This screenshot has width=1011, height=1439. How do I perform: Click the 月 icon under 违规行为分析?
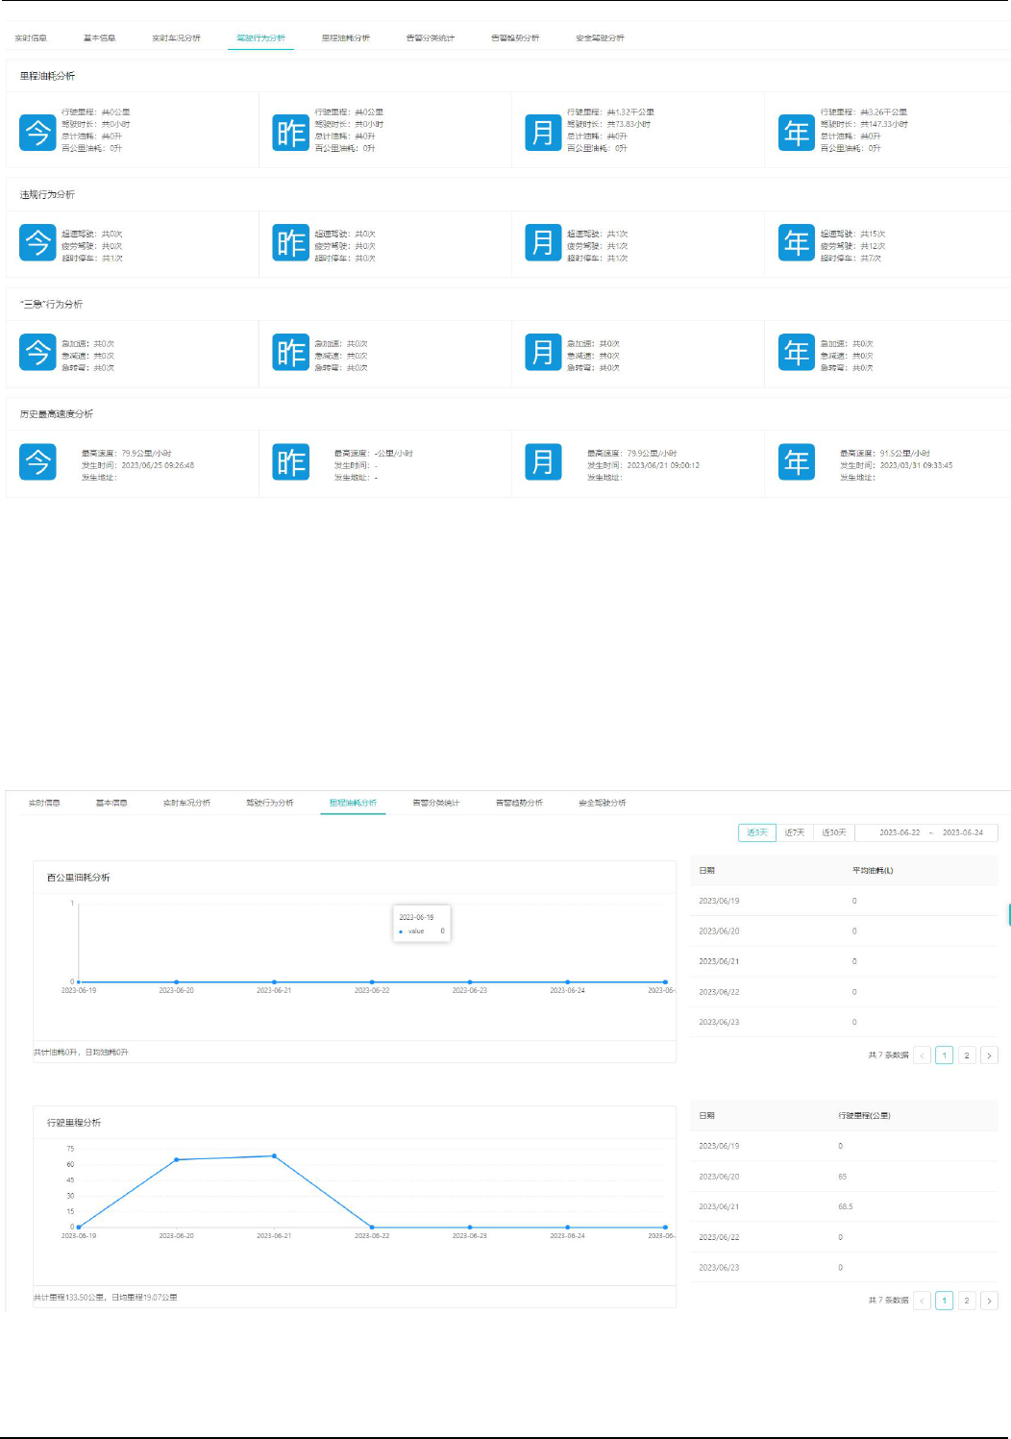point(543,242)
